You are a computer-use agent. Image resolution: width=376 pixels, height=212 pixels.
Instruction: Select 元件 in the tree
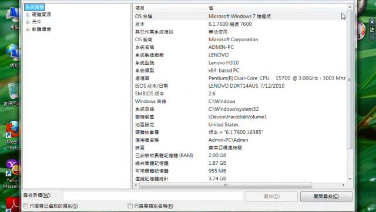pos(36,22)
